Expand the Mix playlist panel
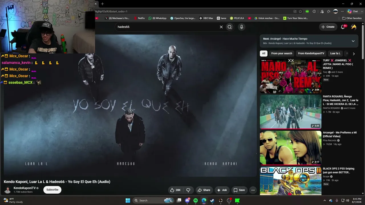Image resolution: width=365 pixels, height=205 pixels. click(353, 41)
